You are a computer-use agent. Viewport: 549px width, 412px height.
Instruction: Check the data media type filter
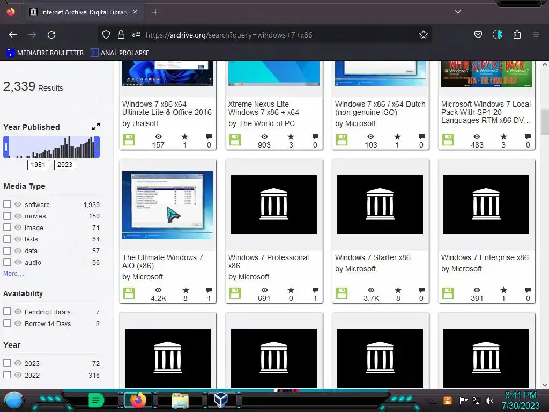pyautogui.click(x=7, y=251)
